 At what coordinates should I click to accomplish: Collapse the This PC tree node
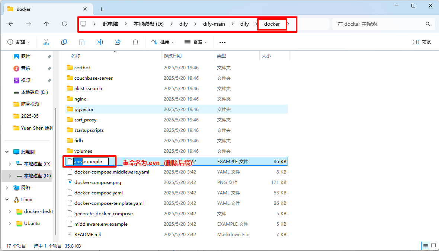7,152
